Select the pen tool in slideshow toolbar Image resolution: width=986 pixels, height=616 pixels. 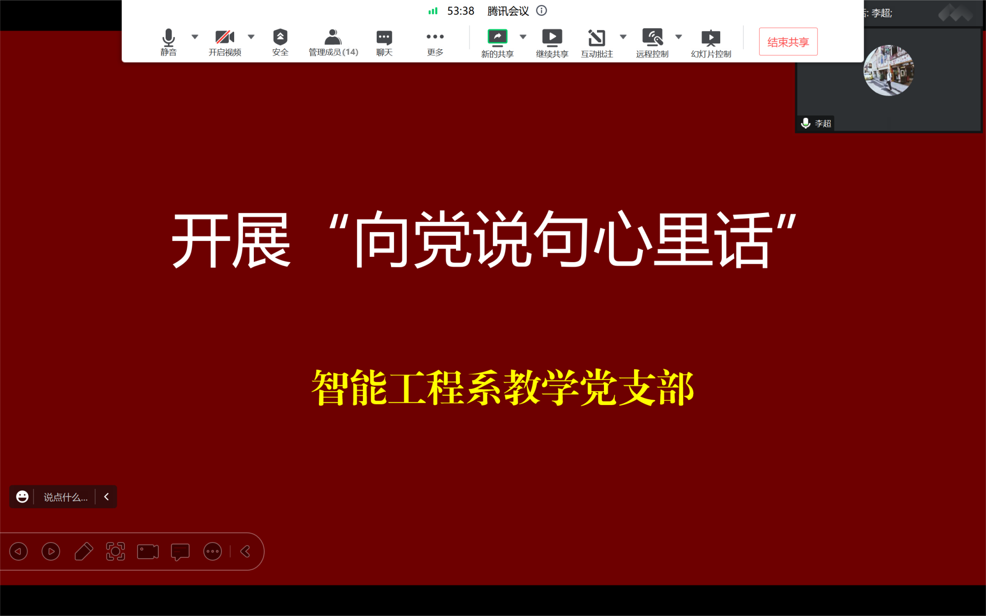pos(83,551)
